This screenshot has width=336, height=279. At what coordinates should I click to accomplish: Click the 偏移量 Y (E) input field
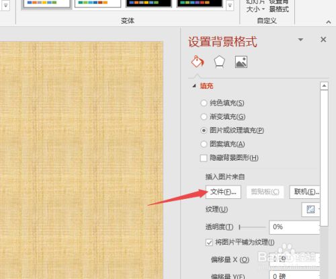(294, 275)
